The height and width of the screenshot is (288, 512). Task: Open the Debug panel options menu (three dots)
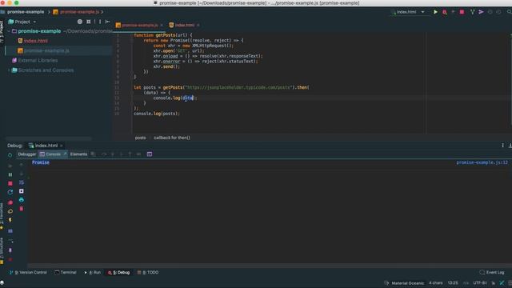(503, 146)
